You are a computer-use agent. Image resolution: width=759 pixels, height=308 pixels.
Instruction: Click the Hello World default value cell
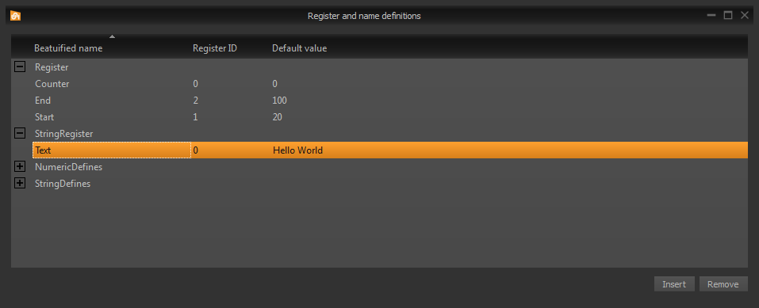click(297, 150)
